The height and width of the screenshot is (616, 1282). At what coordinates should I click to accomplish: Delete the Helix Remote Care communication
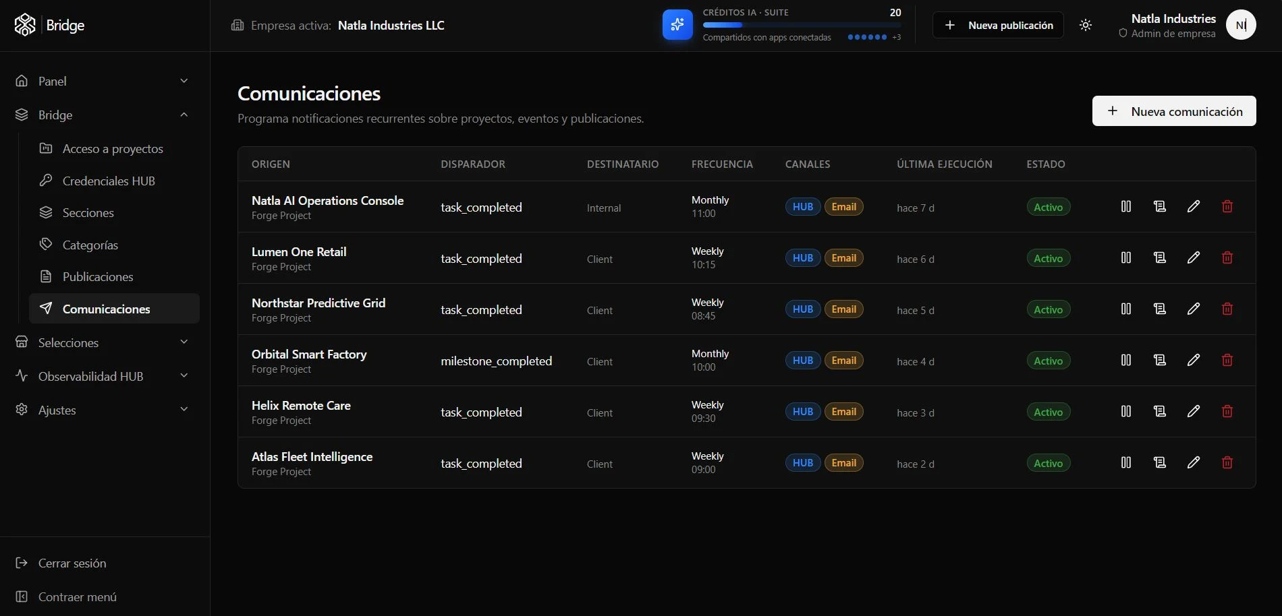click(1227, 411)
